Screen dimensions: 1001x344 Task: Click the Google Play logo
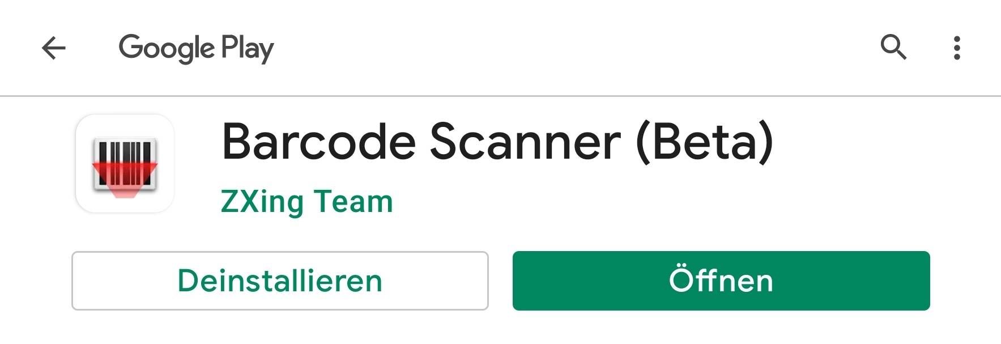click(196, 48)
